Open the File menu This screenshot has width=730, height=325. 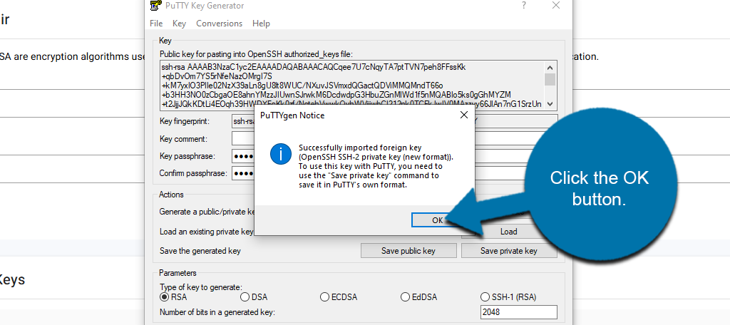click(156, 24)
